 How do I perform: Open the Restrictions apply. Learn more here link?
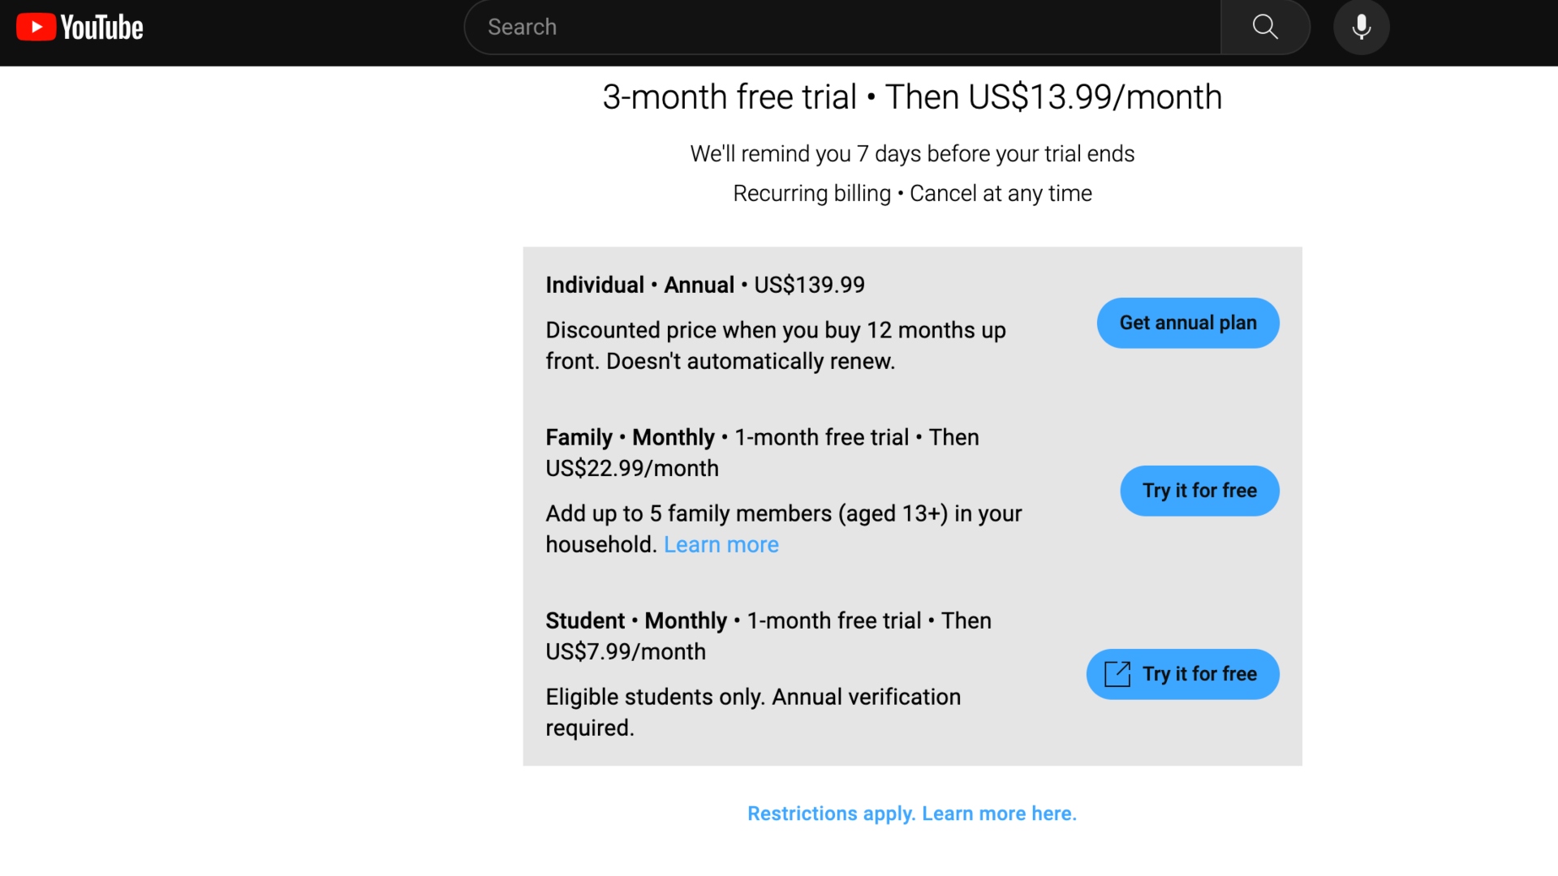click(912, 814)
